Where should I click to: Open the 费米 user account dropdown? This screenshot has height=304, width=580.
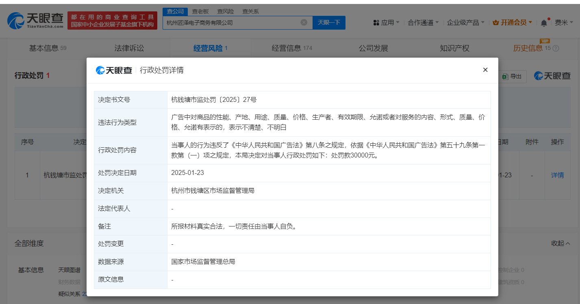coord(563,23)
